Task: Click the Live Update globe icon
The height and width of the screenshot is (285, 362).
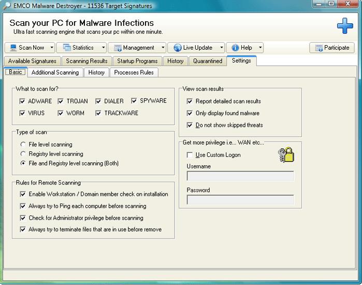Action: click(x=178, y=48)
